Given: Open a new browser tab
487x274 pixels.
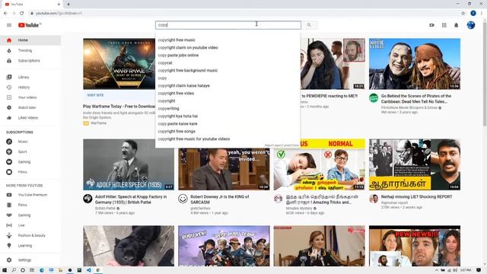Looking at the screenshot, I should click(68, 5).
